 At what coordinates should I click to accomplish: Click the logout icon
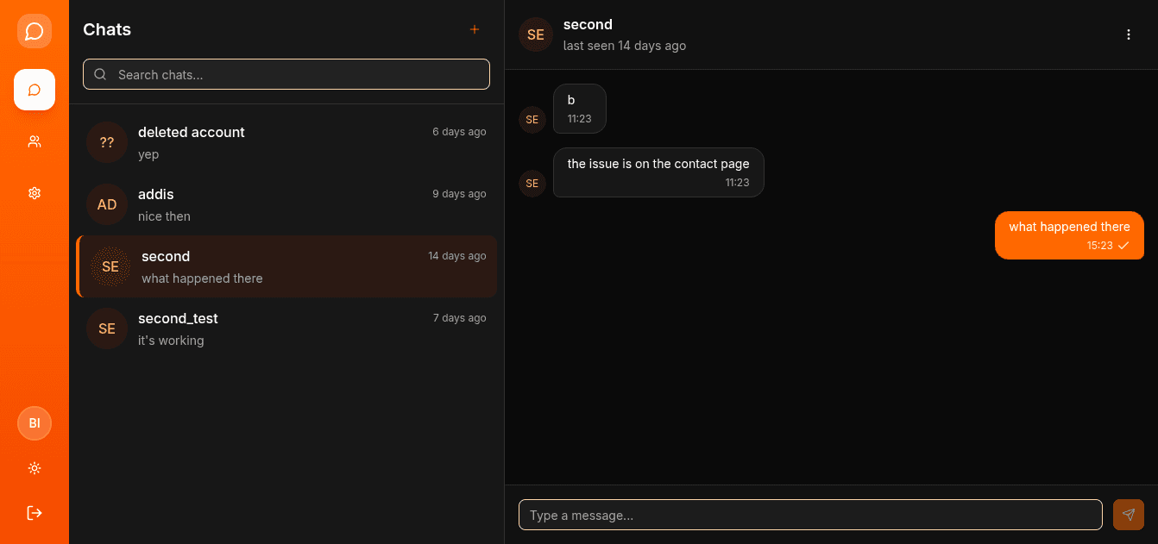35,513
